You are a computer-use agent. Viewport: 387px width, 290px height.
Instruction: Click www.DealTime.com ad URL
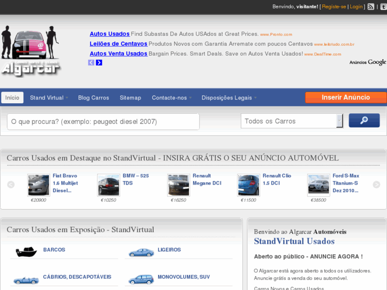323,54
